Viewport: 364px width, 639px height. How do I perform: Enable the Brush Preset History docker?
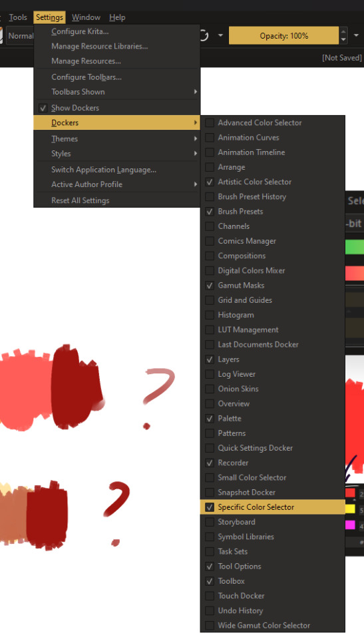tap(272, 196)
